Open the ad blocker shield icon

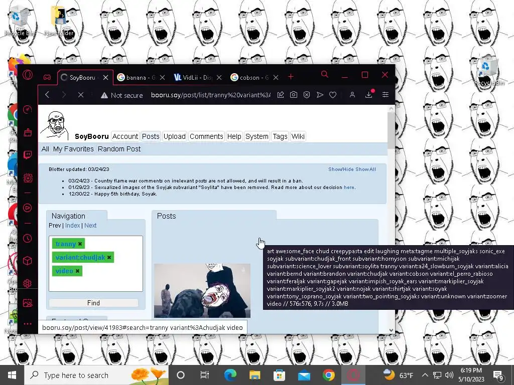[x=307, y=95]
